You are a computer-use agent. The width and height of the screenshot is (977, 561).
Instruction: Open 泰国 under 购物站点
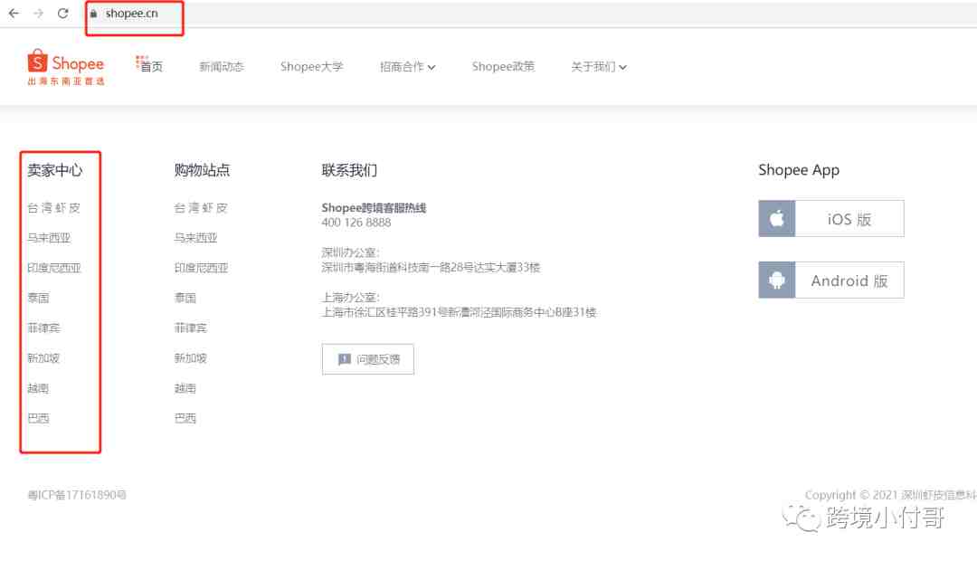click(185, 298)
